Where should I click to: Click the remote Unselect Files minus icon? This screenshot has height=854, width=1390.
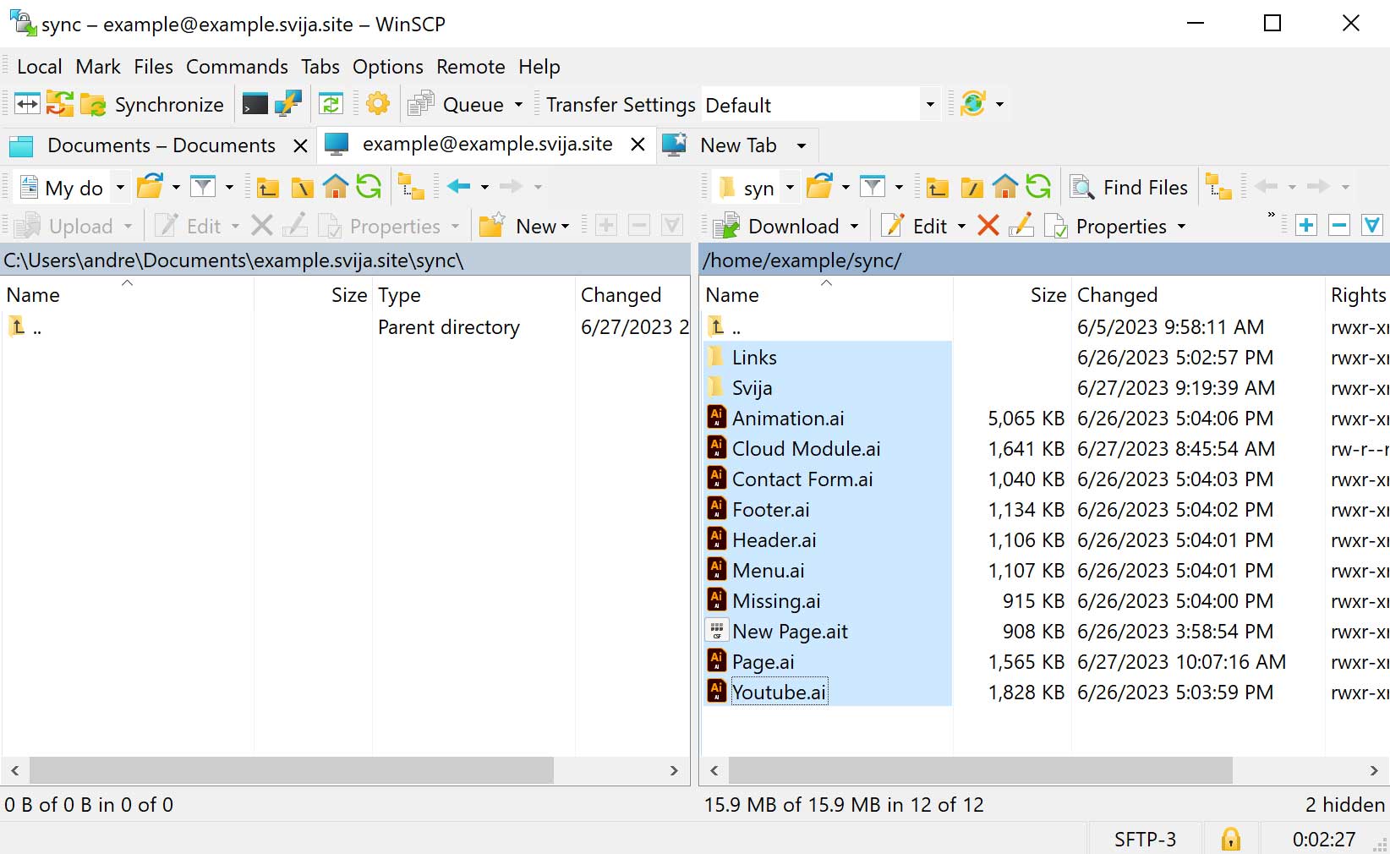(1339, 226)
